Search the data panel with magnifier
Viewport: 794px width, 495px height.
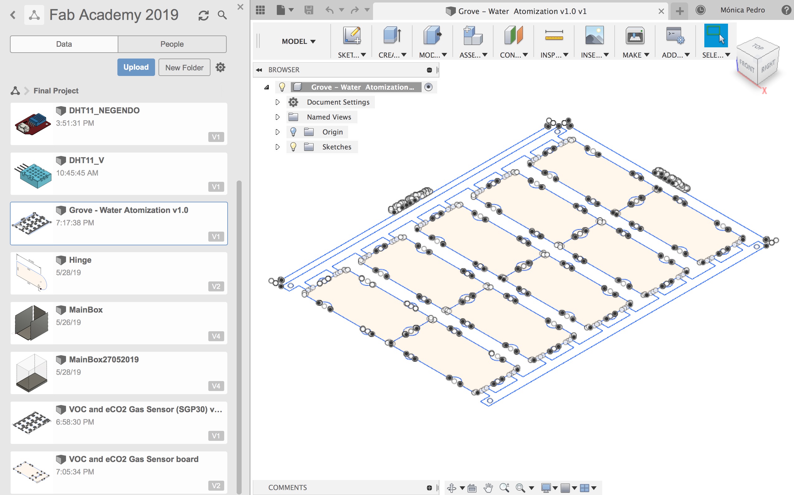tap(222, 15)
